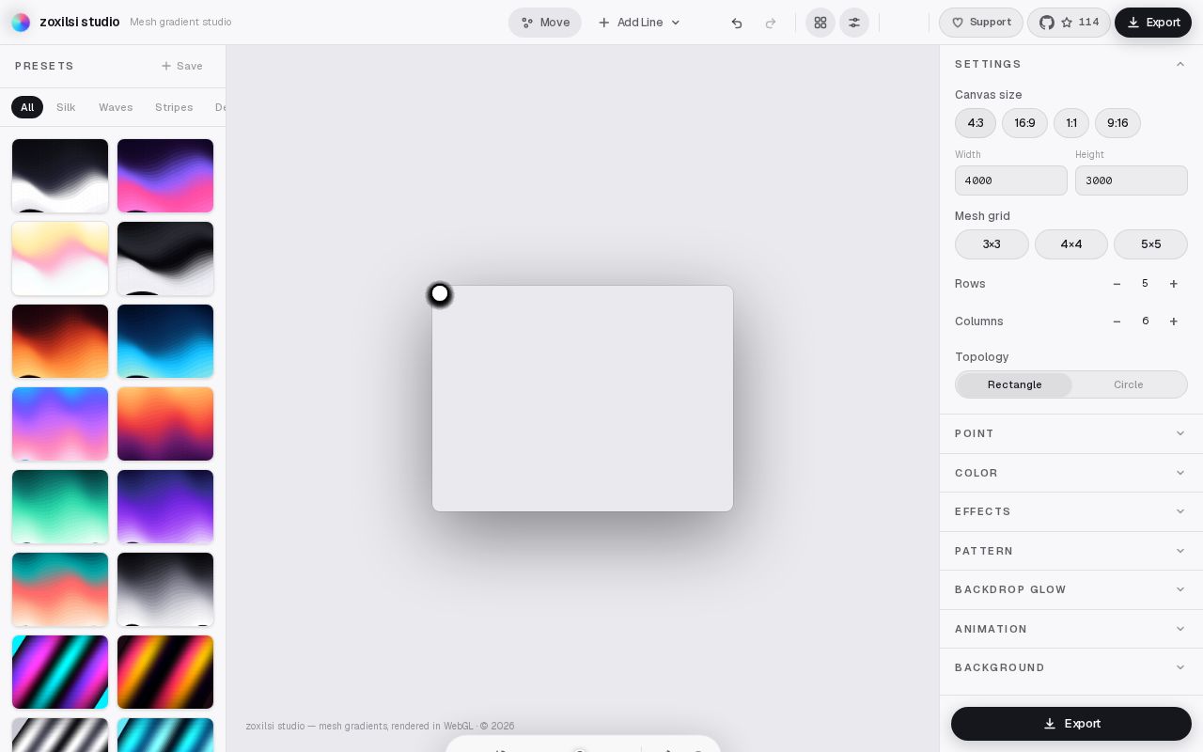Undo the last action
Viewport: 1203px width, 752px height.
click(737, 23)
